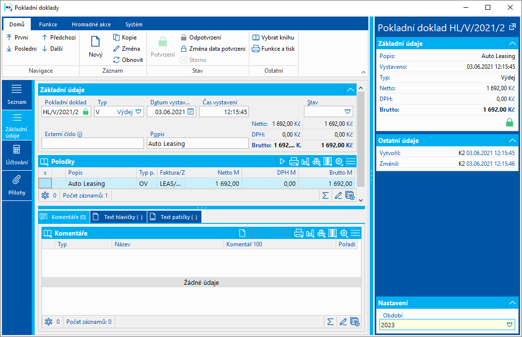Open the Typ Výdej dropdown

pyautogui.click(x=139, y=112)
